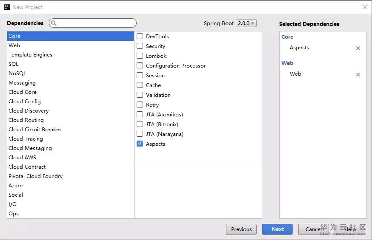Viewport: 372px width, 240px height.
Task: Select the Ops category
Action: pyautogui.click(x=71, y=214)
